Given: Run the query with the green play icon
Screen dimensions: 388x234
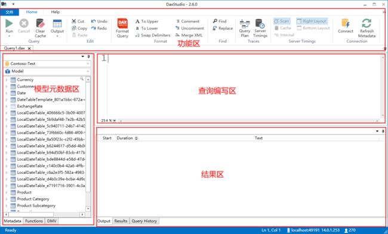Looking at the screenshot, I should pos(9,24).
